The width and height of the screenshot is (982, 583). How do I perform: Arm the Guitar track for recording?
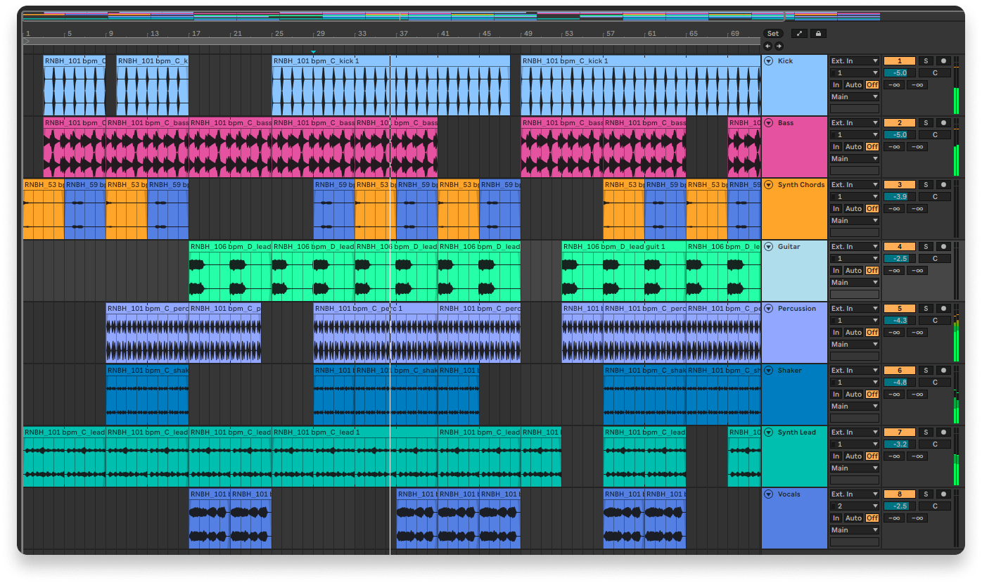[x=943, y=248]
